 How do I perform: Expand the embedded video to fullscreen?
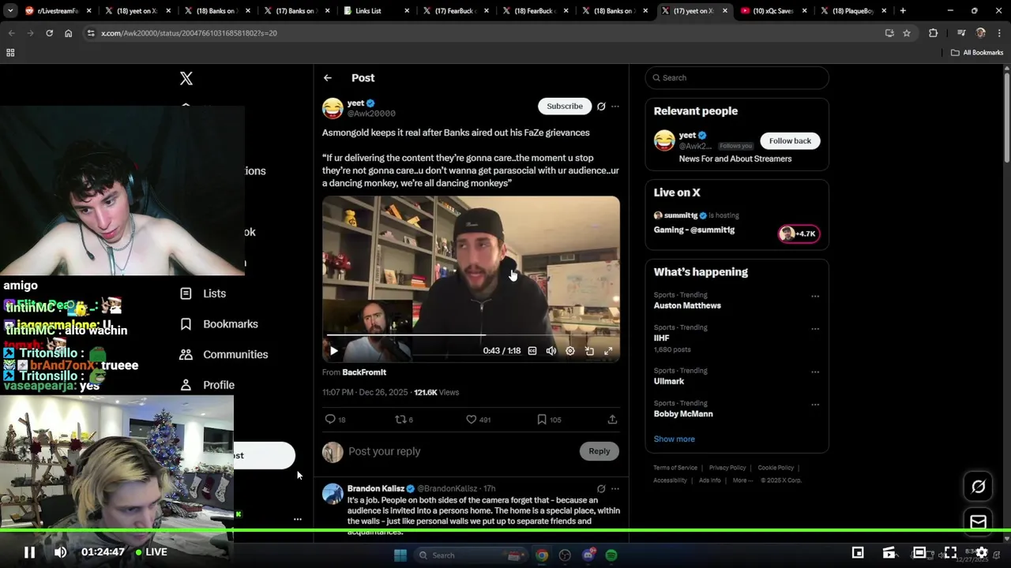click(x=608, y=351)
